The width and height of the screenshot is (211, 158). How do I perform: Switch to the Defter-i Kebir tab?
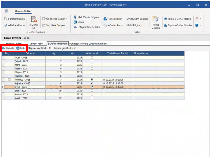tap(36, 43)
